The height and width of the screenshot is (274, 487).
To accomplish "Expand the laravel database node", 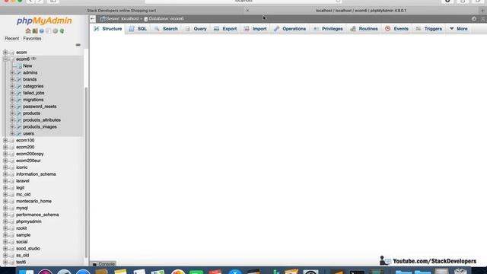I will 5,181.
